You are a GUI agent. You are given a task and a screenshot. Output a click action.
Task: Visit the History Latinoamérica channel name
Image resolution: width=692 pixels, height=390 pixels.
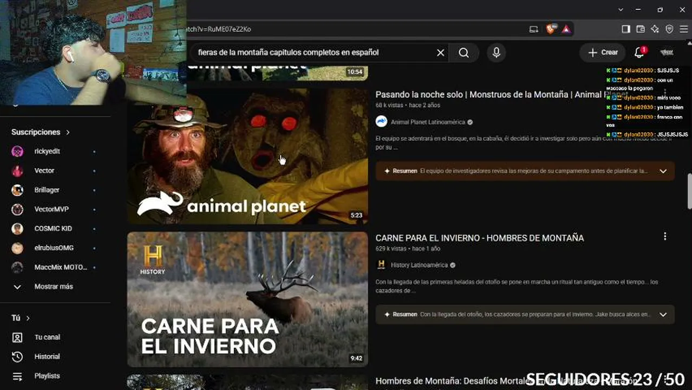click(420, 265)
